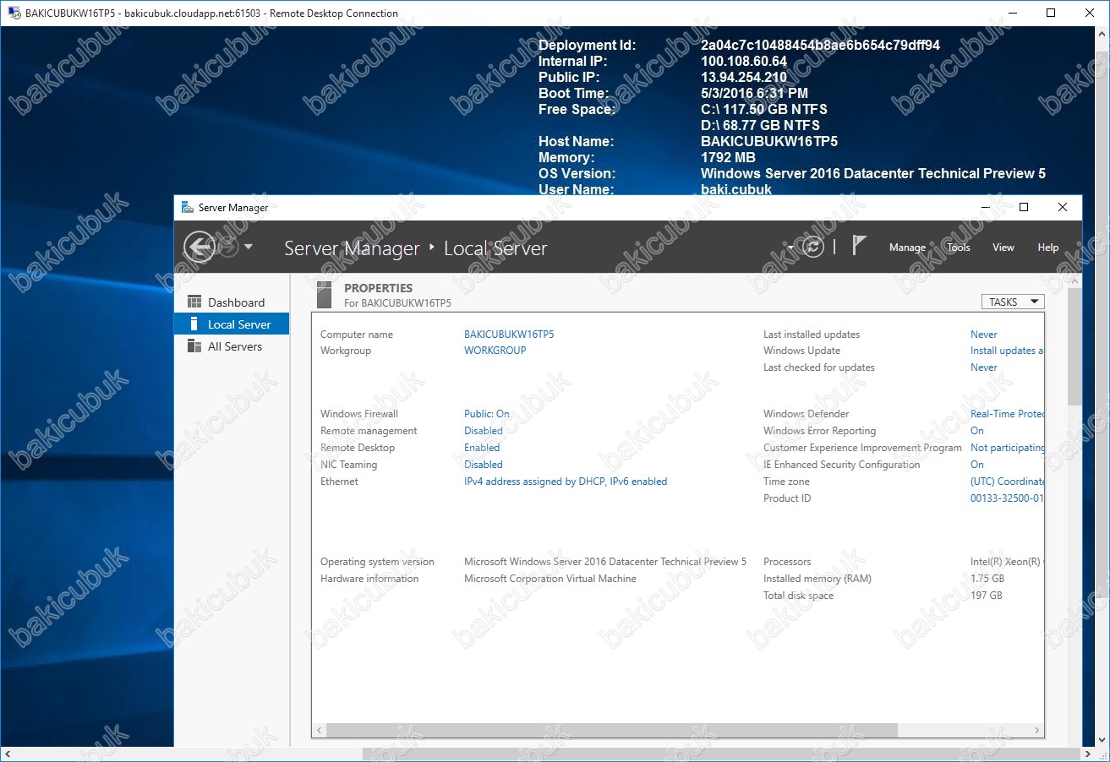The image size is (1110, 762).
Task: Click the 'Operating system version' label
Action: pos(377,562)
